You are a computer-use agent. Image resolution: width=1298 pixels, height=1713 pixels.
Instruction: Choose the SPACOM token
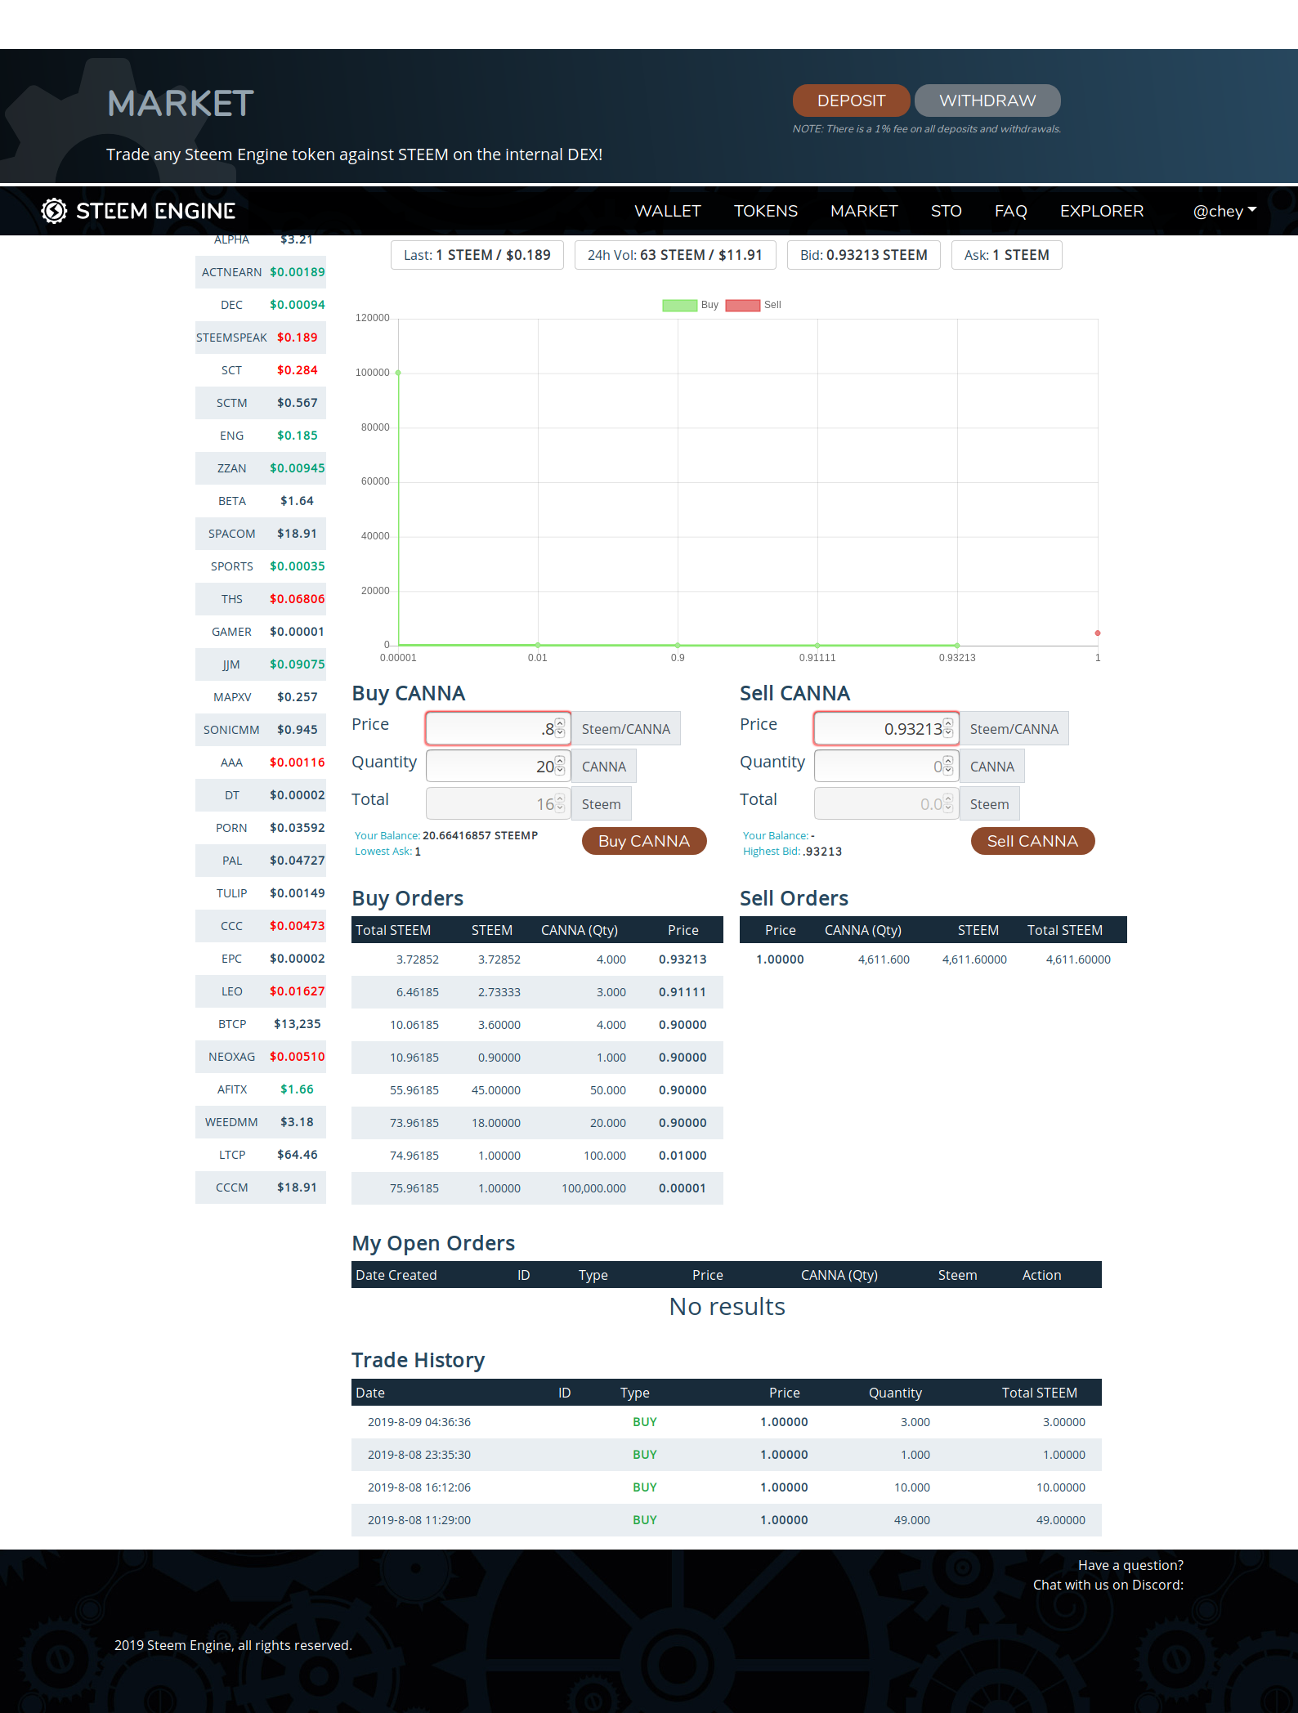tap(261, 534)
